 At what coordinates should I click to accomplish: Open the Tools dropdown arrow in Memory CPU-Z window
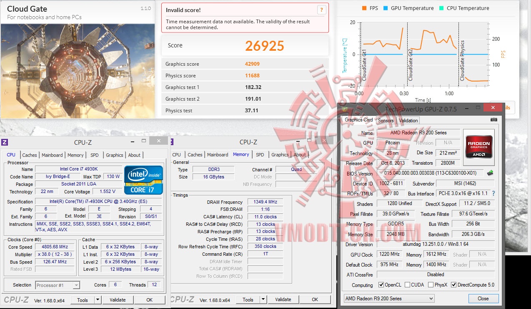click(263, 299)
